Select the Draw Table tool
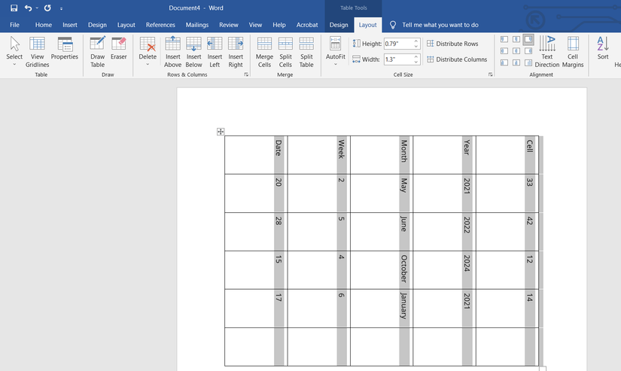 pyautogui.click(x=98, y=51)
